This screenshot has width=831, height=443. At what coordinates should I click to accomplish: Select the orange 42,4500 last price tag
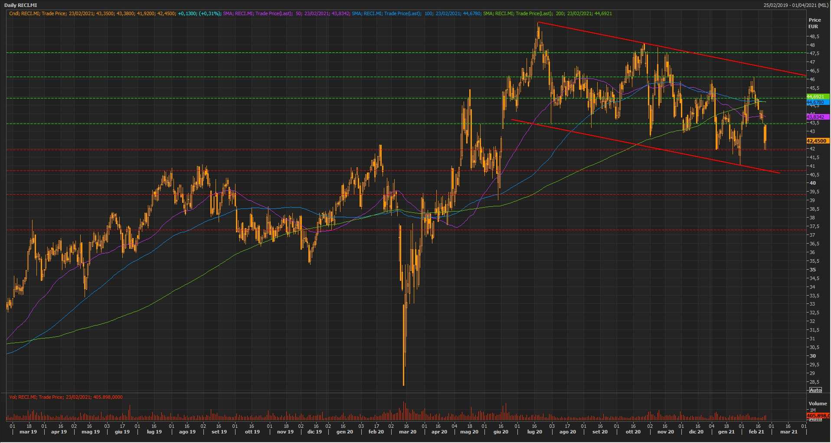[x=817, y=141]
